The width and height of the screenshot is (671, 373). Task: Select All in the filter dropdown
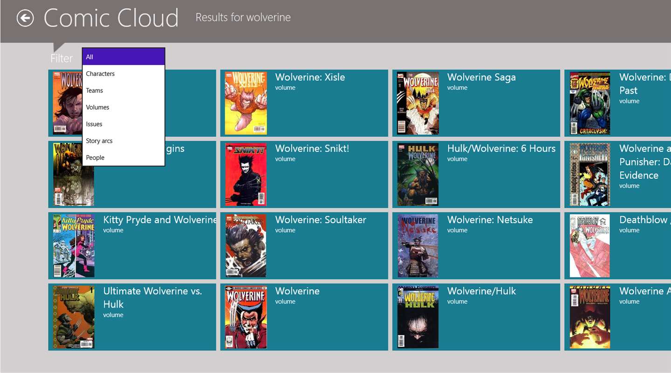coord(123,57)
